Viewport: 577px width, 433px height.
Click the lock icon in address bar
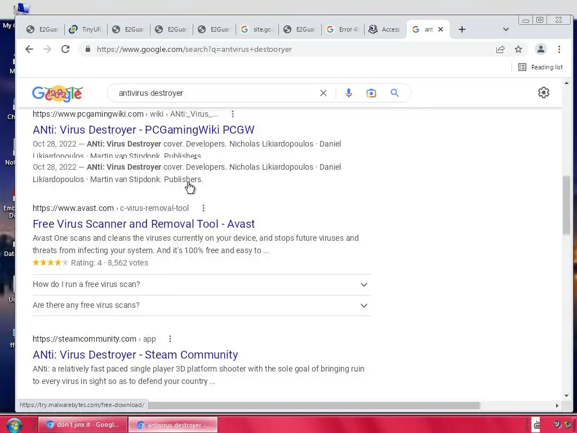tap(87, 50)
